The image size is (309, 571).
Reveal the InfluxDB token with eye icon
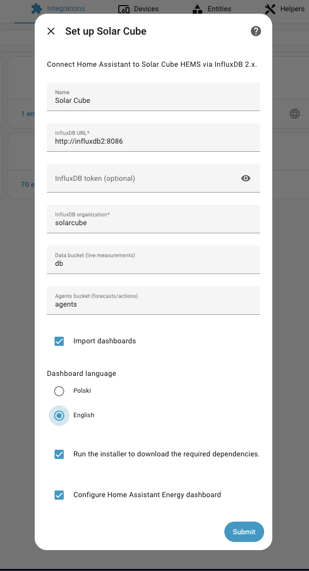[x=246, y=178]
